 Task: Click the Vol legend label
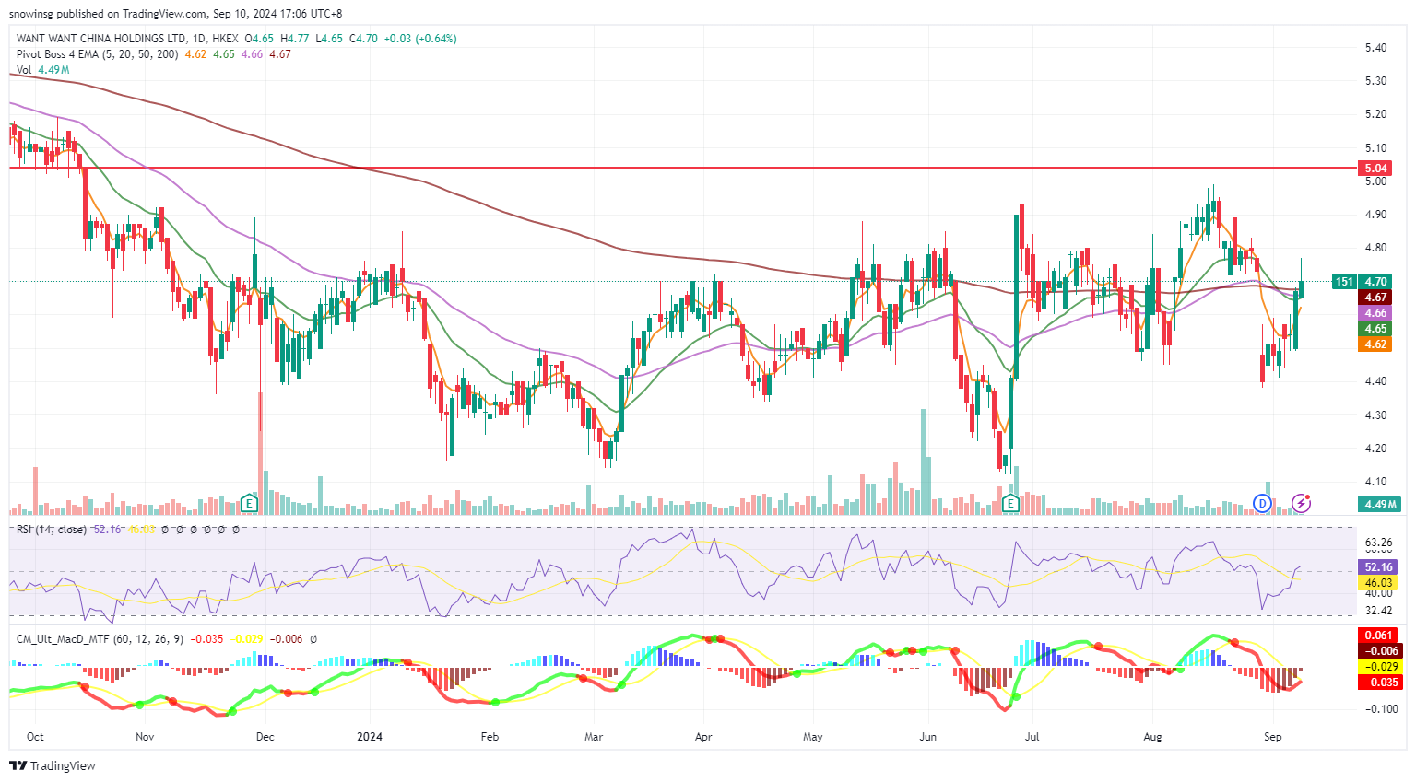[24, 70]
